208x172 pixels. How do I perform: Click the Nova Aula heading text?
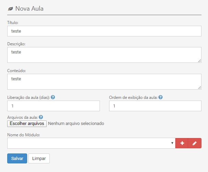tap(30, 9)
